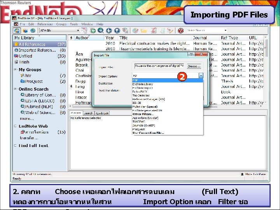Click the Export up-arrow toolbar icon
Image resolution: width=280 pixels, height=210 pixels.
click(117, 31)
